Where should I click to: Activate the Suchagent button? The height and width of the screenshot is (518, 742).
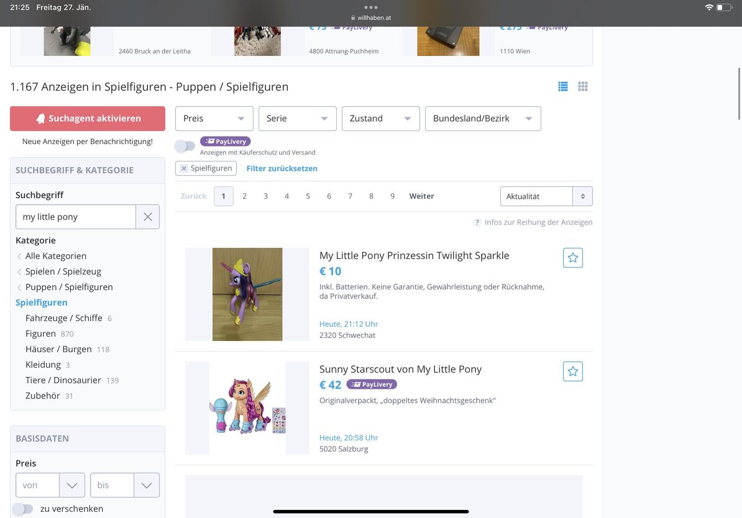pos(88,119)
